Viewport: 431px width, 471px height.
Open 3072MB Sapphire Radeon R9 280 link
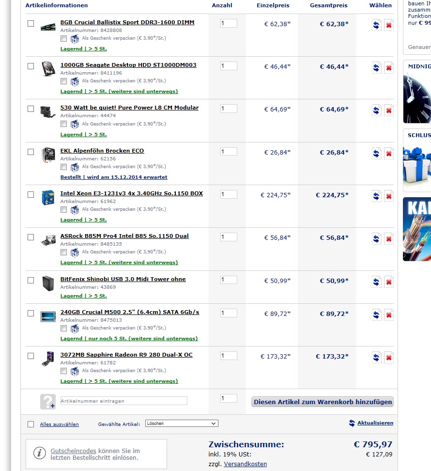click(126, 355)
